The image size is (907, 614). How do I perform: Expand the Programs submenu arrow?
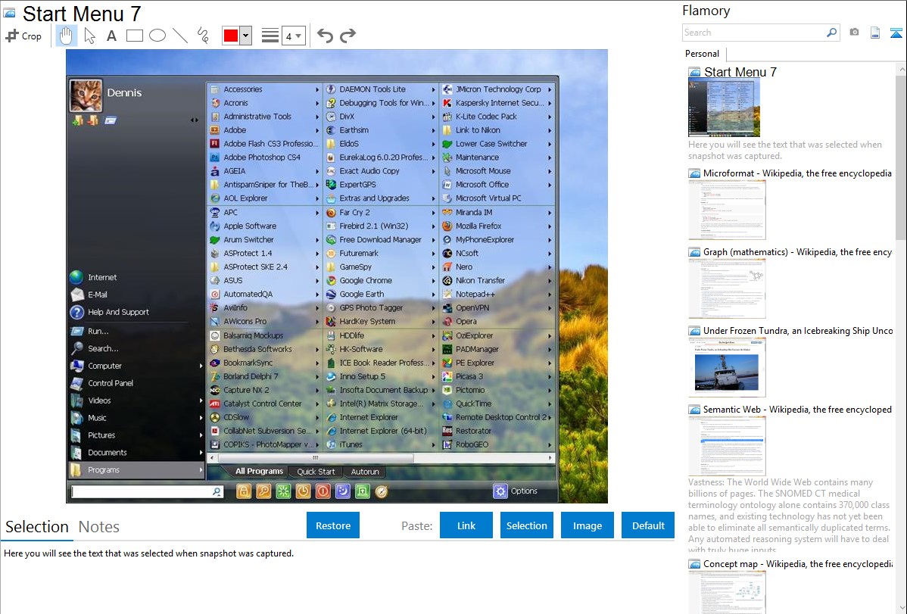pyautogui.click(x=201, y=470)
